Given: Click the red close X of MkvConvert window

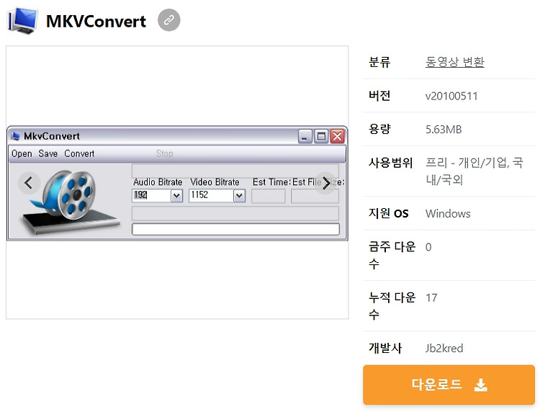Looking at the screenshot, I should tap(338, 136).
